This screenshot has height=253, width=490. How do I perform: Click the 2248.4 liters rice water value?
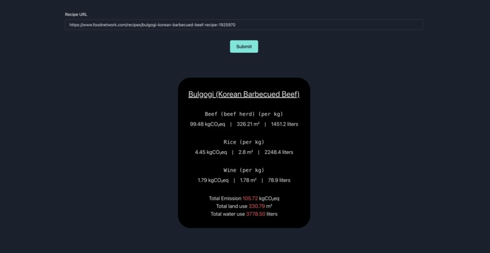pyautogui.click(x=279, y=152)
